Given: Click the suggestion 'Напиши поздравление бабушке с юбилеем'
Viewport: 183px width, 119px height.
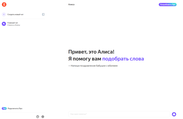Looking at the screenshot, I should click(93, 66).
